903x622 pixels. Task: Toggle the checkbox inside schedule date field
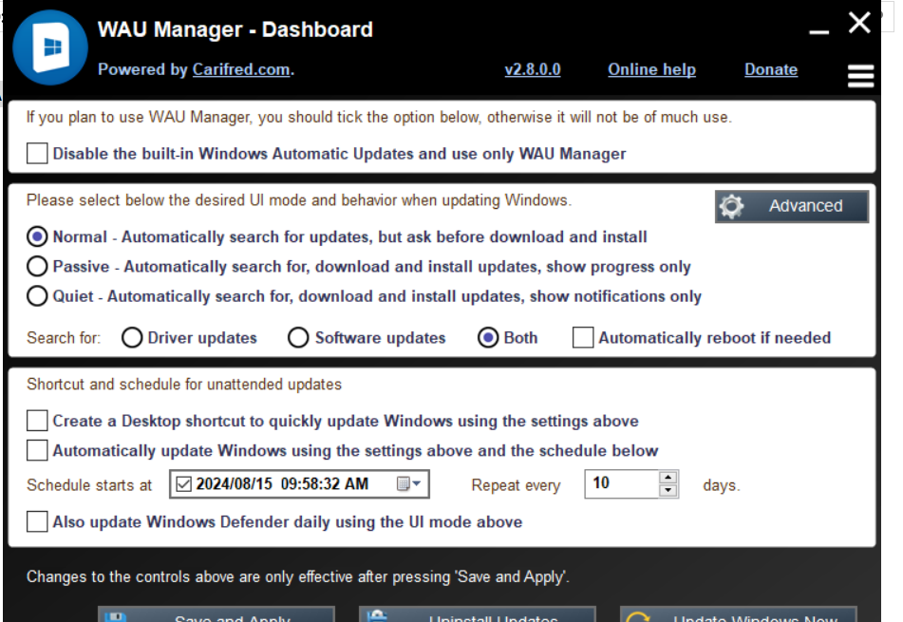coord(183,483)
